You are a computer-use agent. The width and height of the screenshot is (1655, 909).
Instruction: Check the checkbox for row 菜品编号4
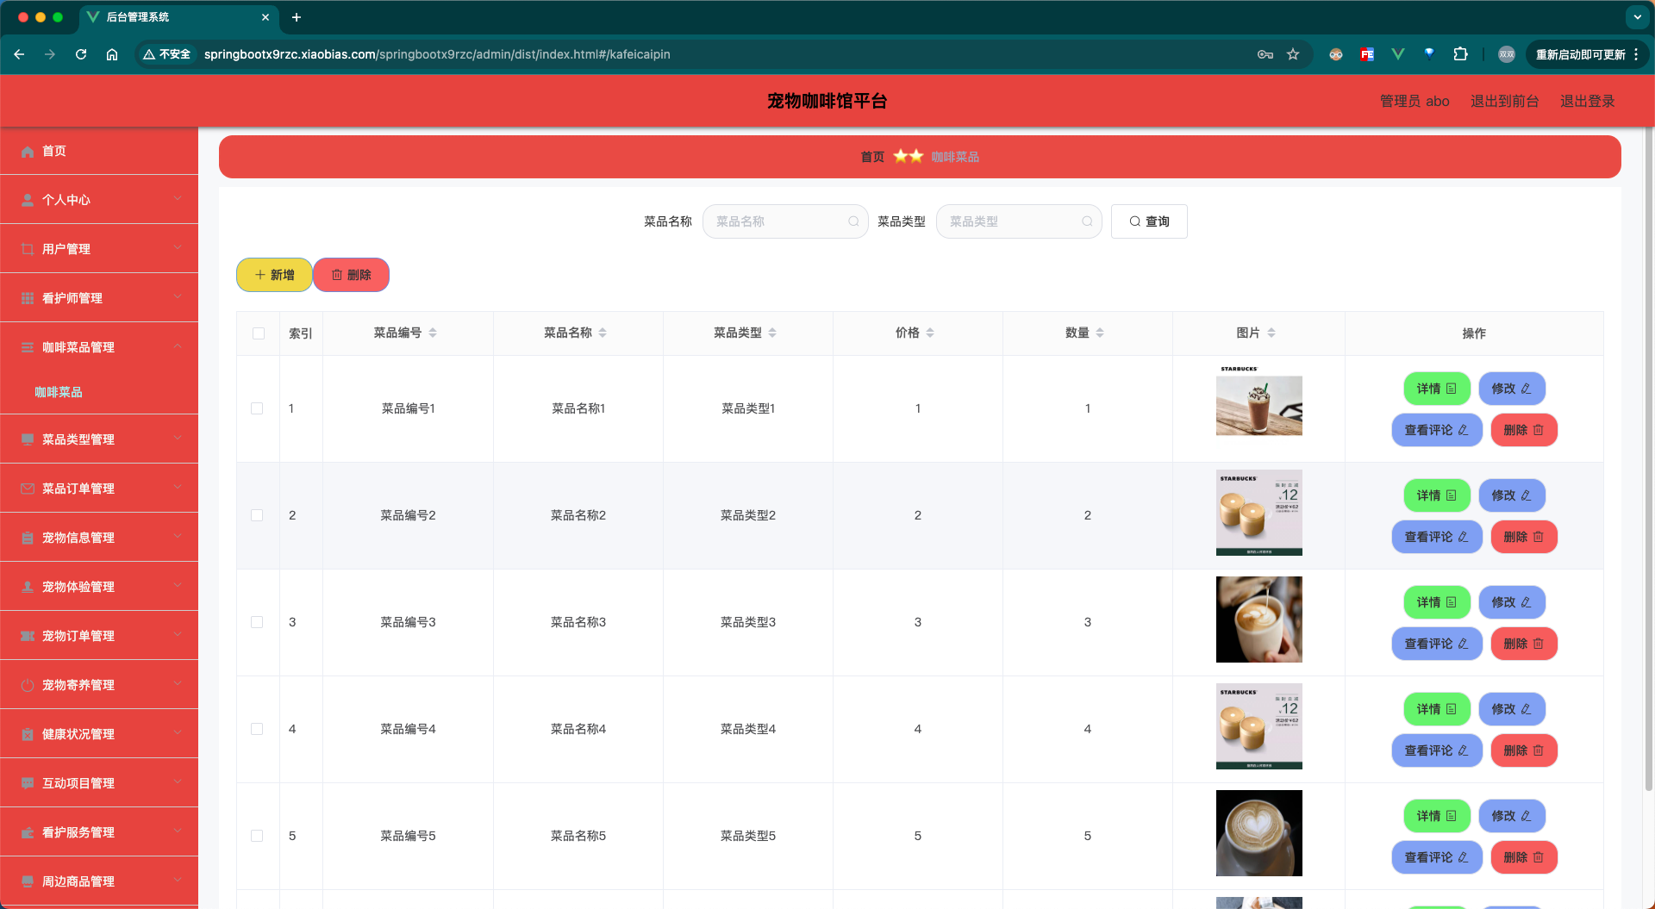[x=257, y=729]
